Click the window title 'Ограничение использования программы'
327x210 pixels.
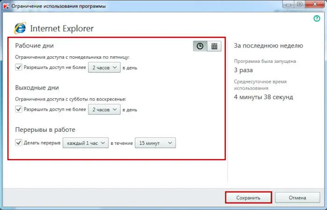[58, 6]
